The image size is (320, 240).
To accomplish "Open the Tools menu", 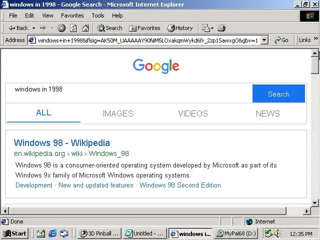I will (x=98, y=15).
